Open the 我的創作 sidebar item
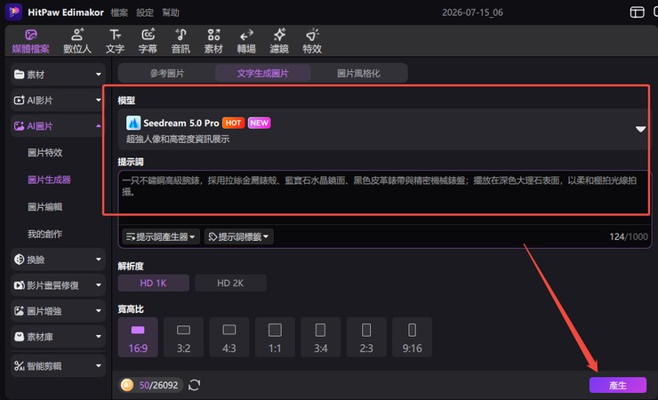658x400 pixels. 44,234
